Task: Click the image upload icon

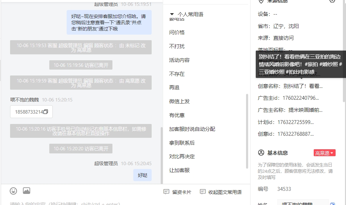Action: [26, 191]
